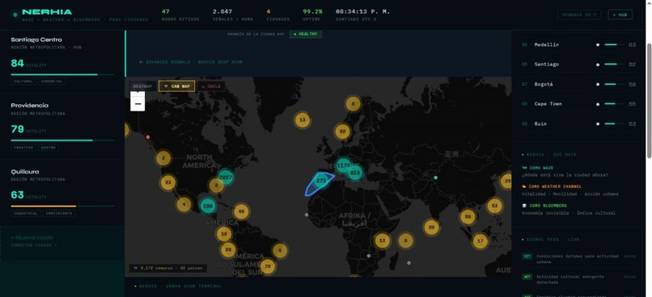Select the yellow 82 cluster marker
This screenshot has width=652, height=297.
(x=343, y=132)
